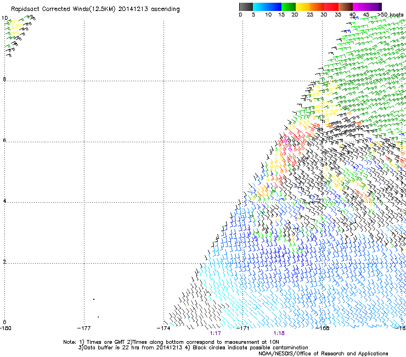Pick the red 30-35 knots legend swatch
Screen dimensions: 406x357
pos(331,7)
